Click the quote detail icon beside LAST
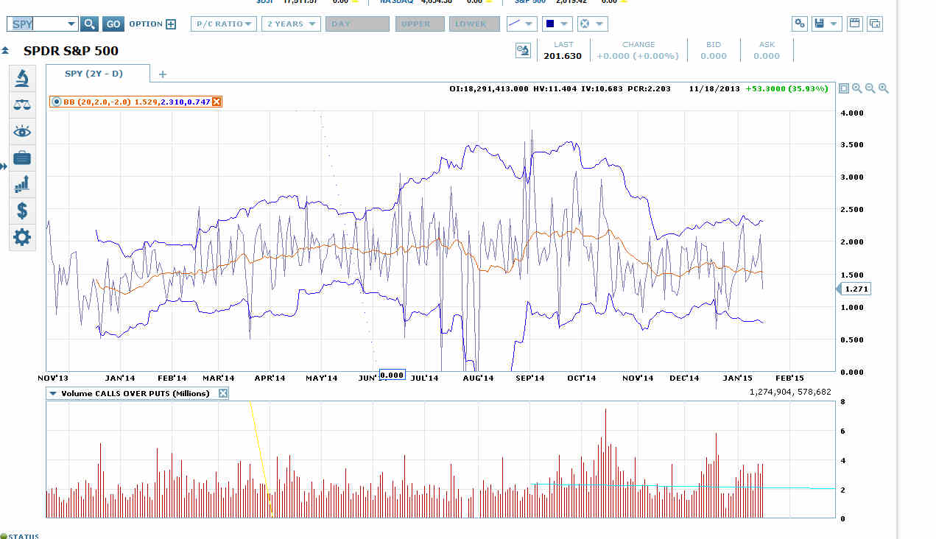The image size is (936, 539). pyautogui.click(x=523, y=51)
